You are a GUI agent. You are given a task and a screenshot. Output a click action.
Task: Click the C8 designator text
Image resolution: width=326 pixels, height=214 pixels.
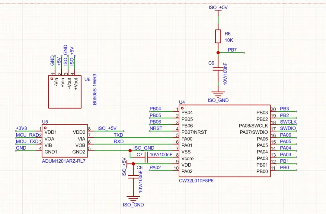point(139,167)
